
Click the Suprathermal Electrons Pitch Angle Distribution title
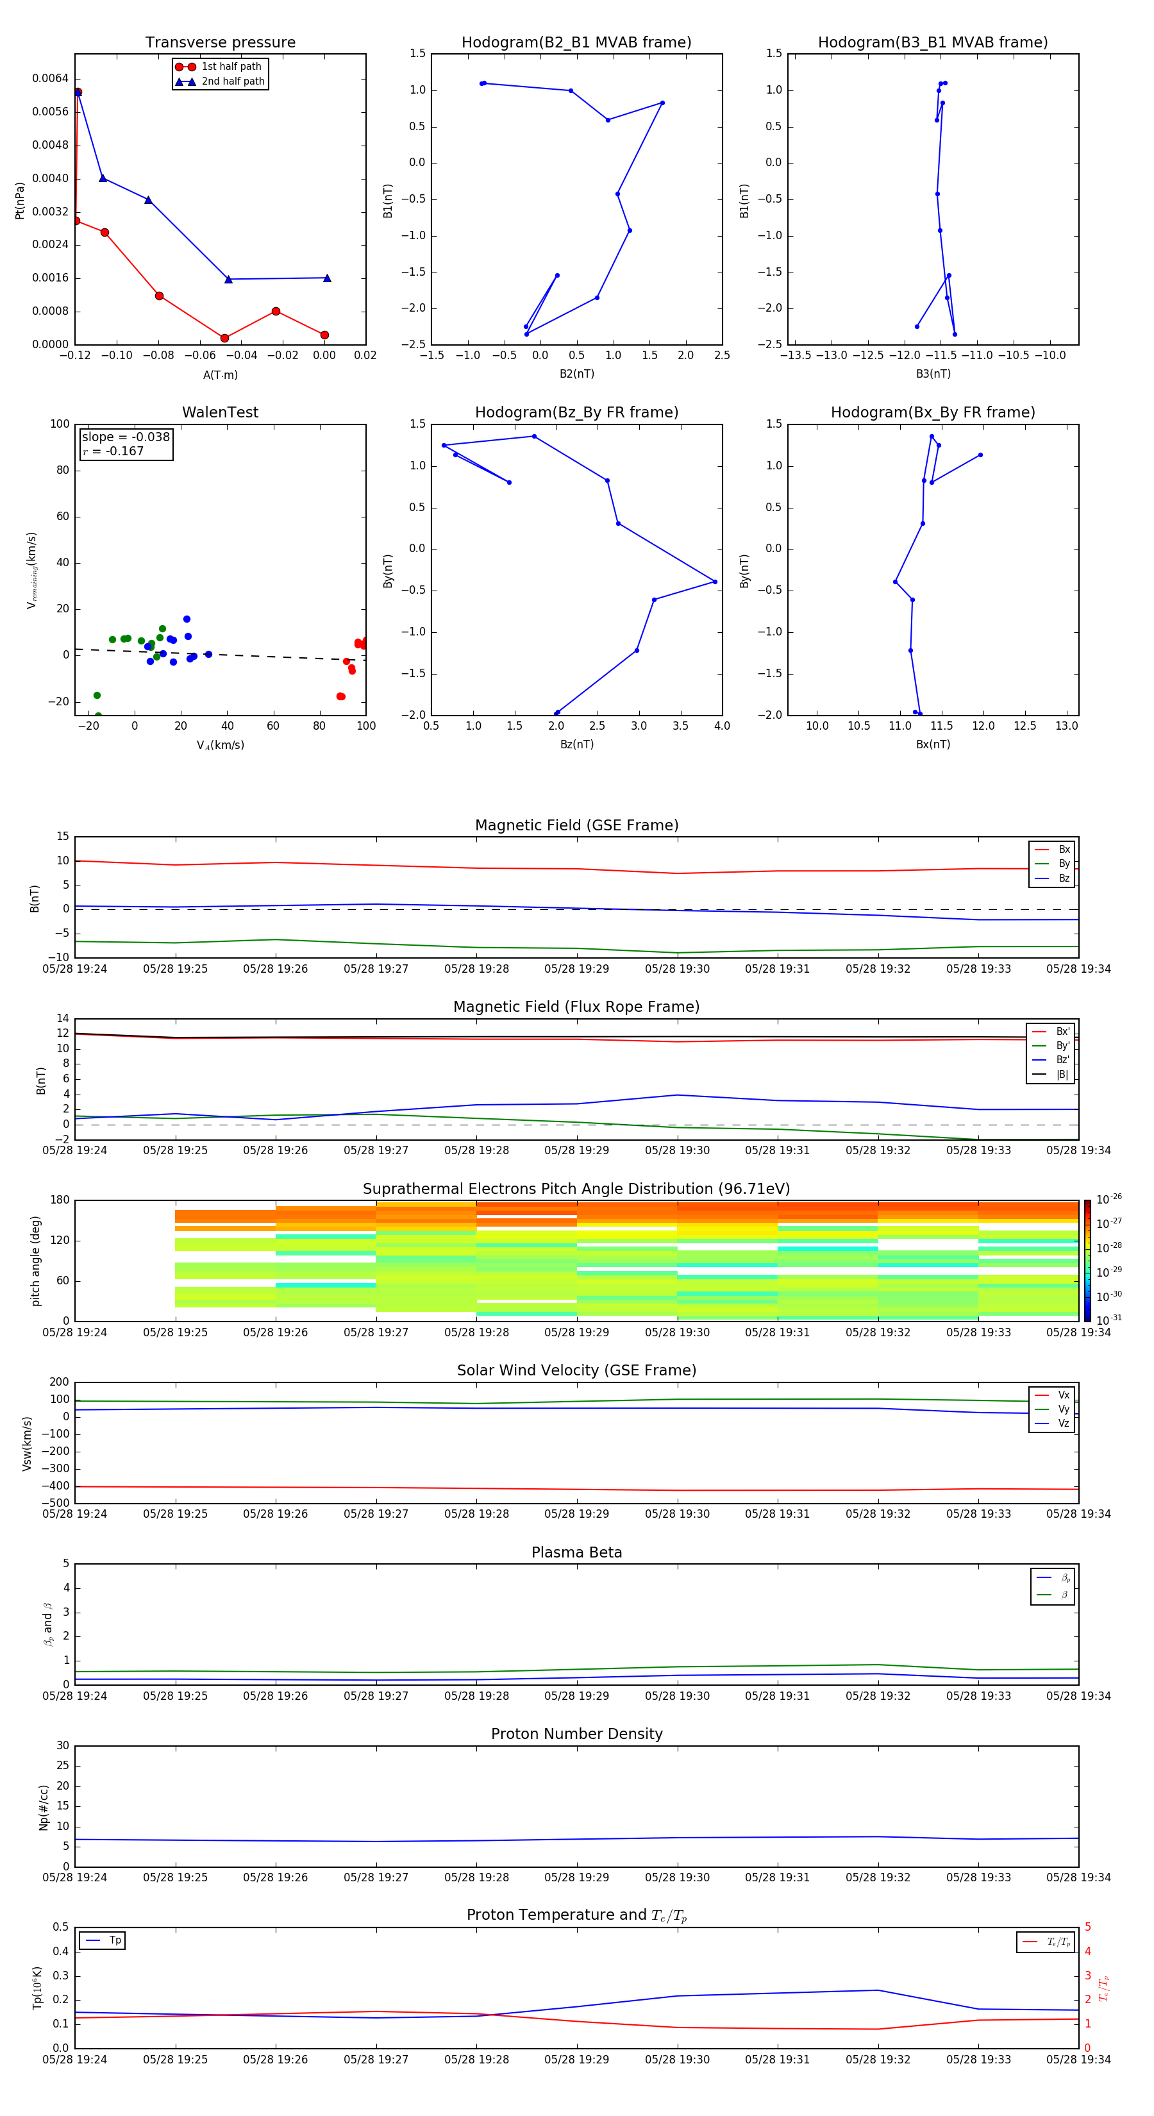576,1189
